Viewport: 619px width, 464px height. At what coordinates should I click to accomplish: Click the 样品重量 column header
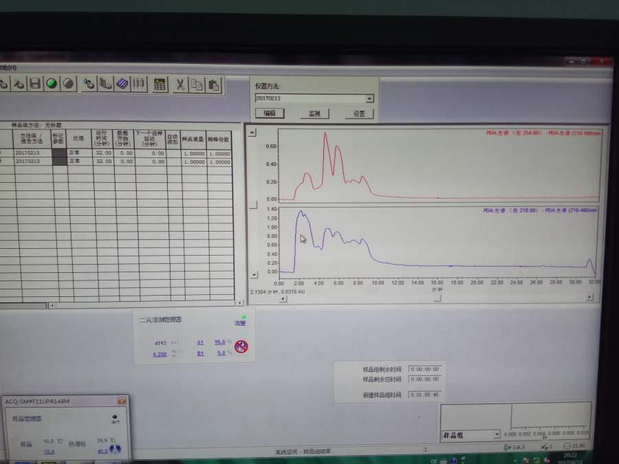[193, 140]
